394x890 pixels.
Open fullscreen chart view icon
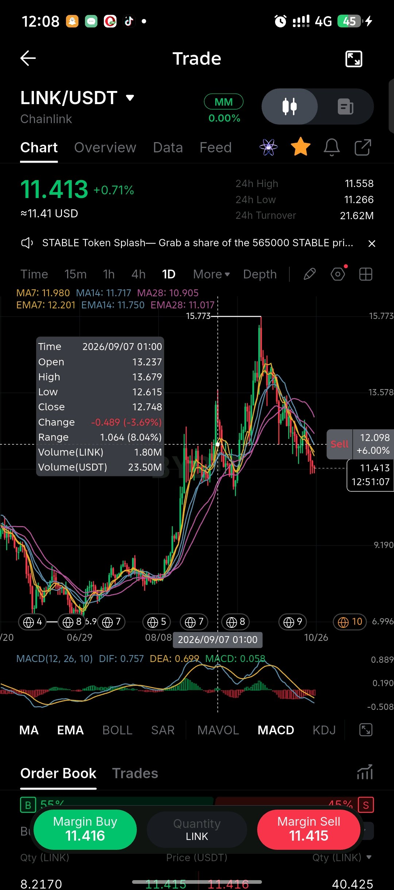coord(354,58)
